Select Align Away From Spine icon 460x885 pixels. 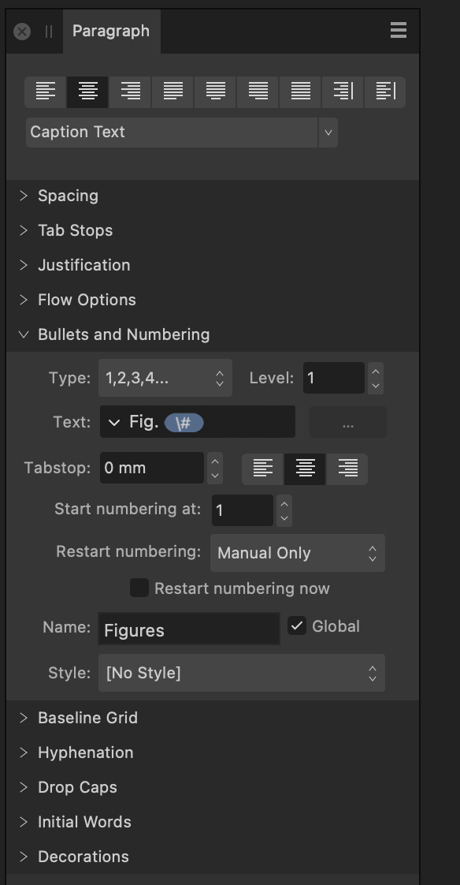tap(386, 92)
